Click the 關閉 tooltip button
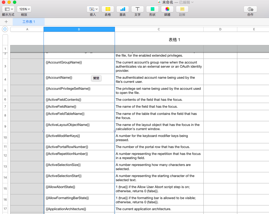This screenshot has width=269, height=214. coord(96,78)
